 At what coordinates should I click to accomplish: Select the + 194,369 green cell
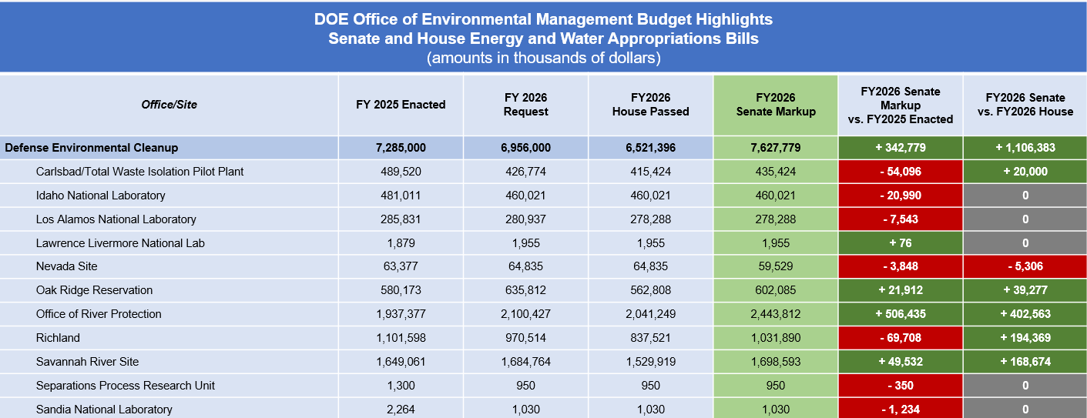click(x=1025, y=338)
